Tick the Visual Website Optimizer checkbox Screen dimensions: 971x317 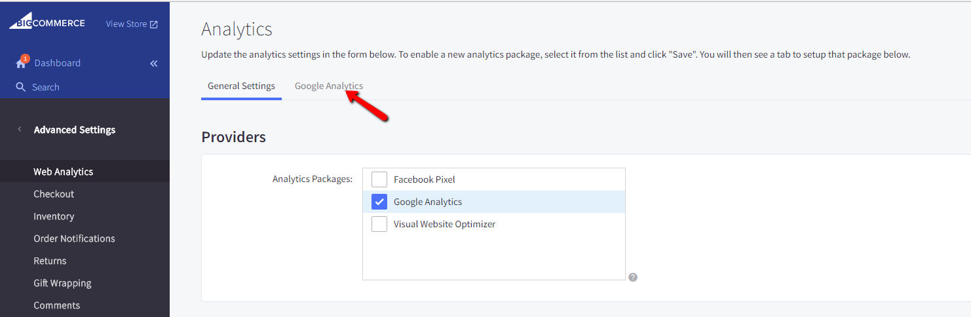click(x=379, y=224)
